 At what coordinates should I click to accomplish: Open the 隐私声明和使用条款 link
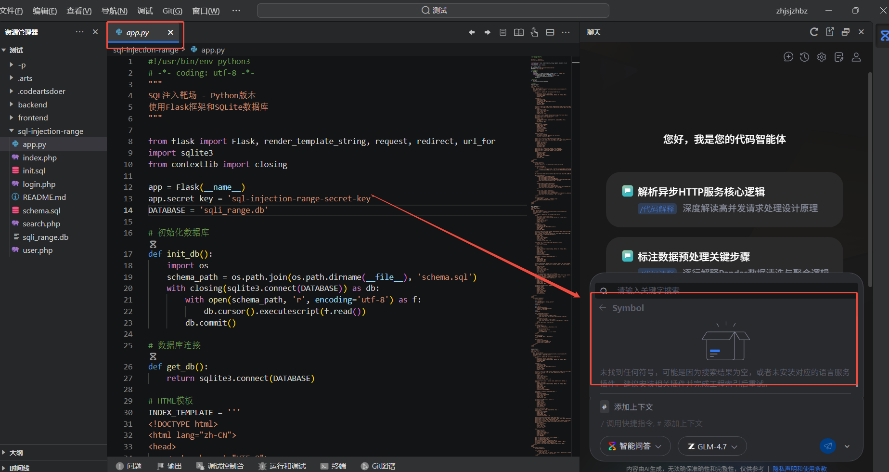pos(799,468)
